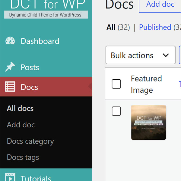This screenshot has height=181, width=181.
Task: Filter by Published docs link
Action: [x=155, y=27]
